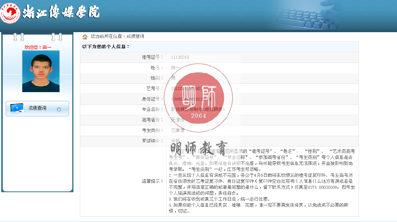Click the student ID photo in the sidebar
This screenshot has width=397, height=222.
point(41,71)
